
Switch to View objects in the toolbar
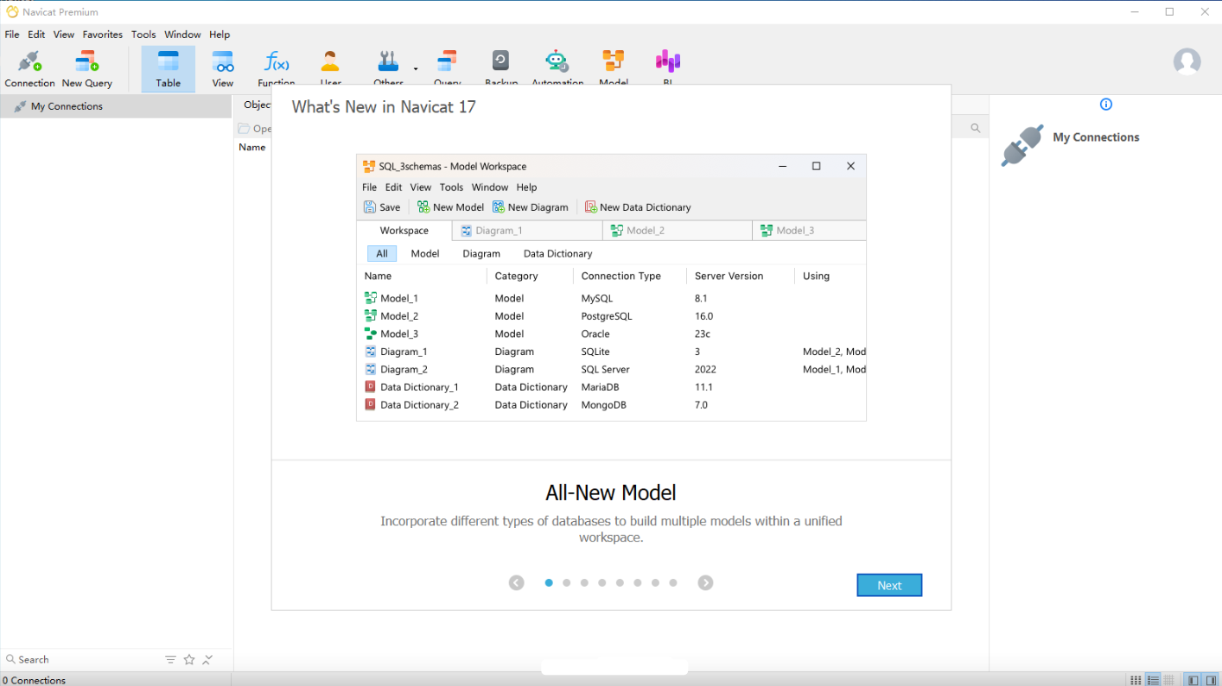click(223, 69)
